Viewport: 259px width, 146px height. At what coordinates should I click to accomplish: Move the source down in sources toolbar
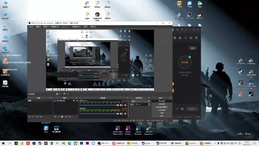70,117
